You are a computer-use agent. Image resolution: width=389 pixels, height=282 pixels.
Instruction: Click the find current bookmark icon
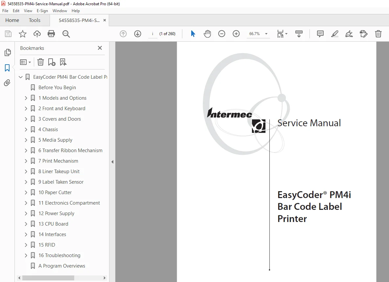click(x=63, y=62)
